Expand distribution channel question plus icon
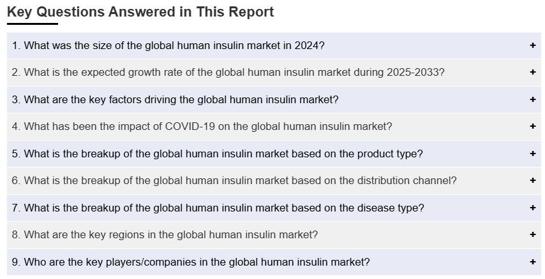This screenshot has width=545, height=279. (x=532, y=180)
